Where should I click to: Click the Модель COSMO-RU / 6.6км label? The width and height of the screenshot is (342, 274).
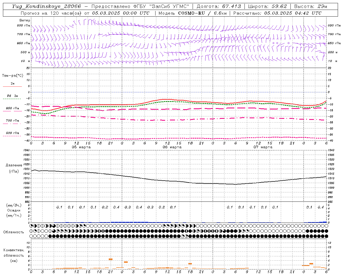click(192, 13)
